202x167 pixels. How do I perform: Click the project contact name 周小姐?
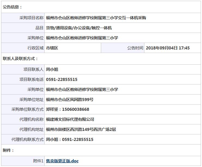52,70
